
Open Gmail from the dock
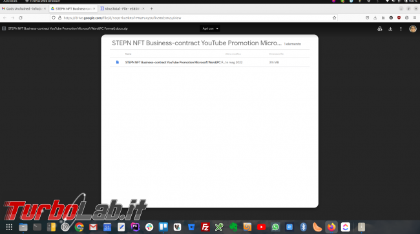[93, 228]
